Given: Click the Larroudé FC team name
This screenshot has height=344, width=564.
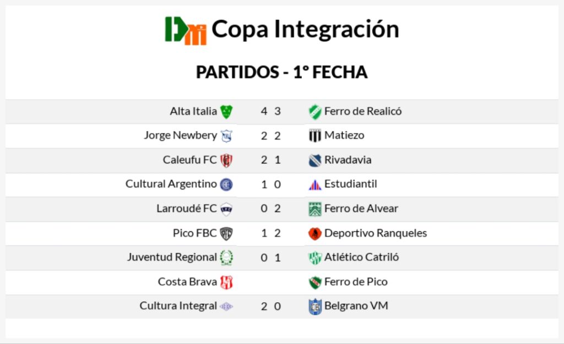Looking at the screenshot, I should click(187, 209).
